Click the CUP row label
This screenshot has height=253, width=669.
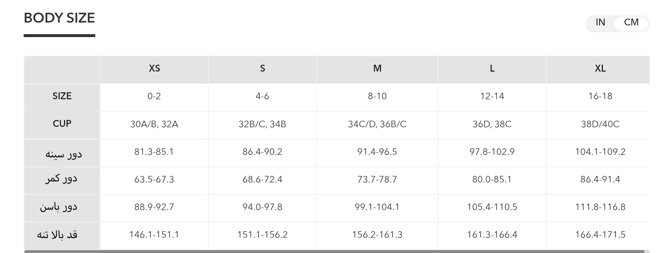[x=62, y=124]
